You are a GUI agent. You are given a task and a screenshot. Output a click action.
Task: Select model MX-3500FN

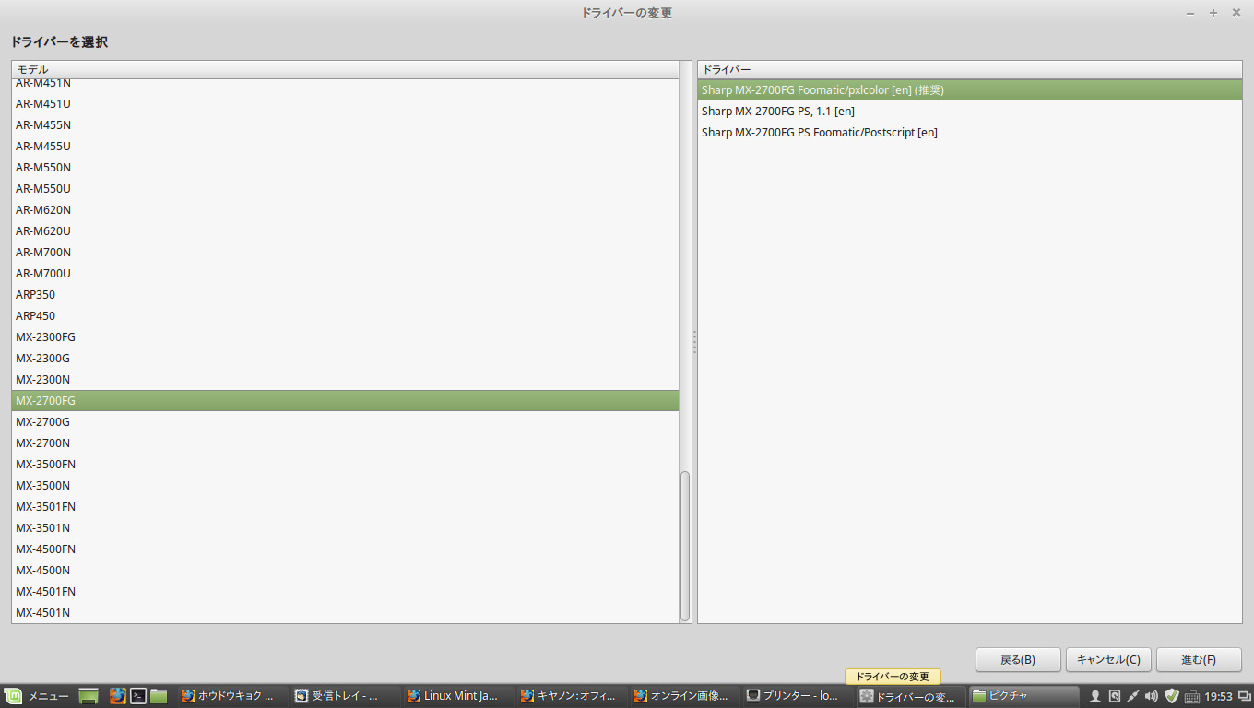pyautogui.click(x=345, y=465)
